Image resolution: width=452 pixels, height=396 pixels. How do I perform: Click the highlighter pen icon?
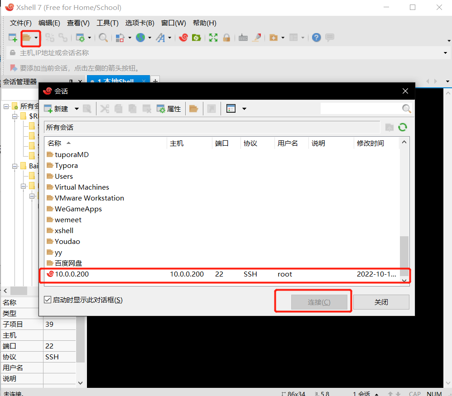click(256, 38)
